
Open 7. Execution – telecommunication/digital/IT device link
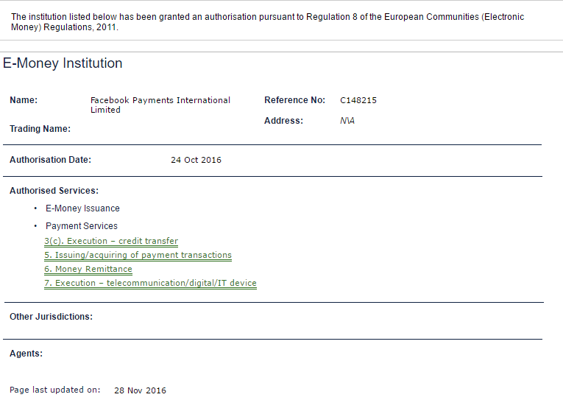150,283
